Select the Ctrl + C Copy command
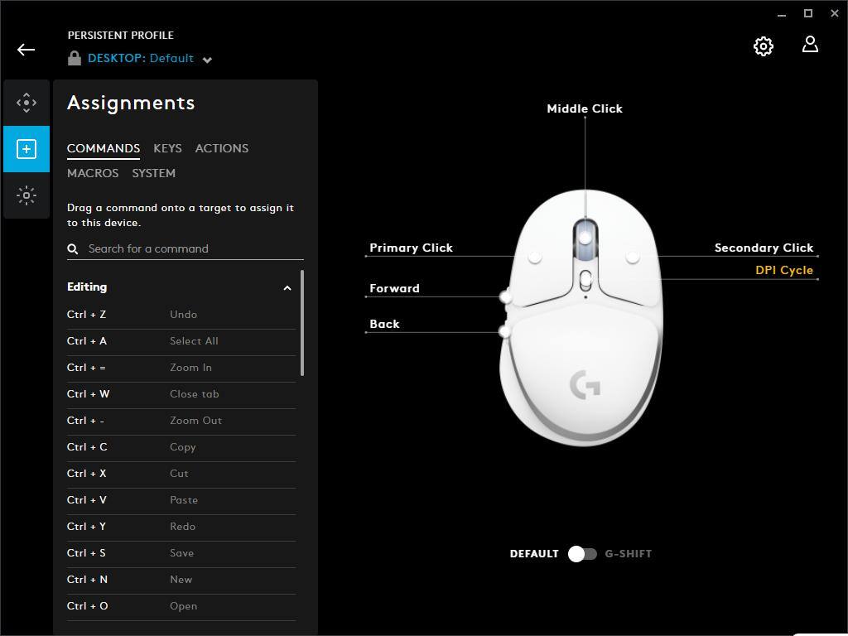The image size is (848, 636). 181,447
